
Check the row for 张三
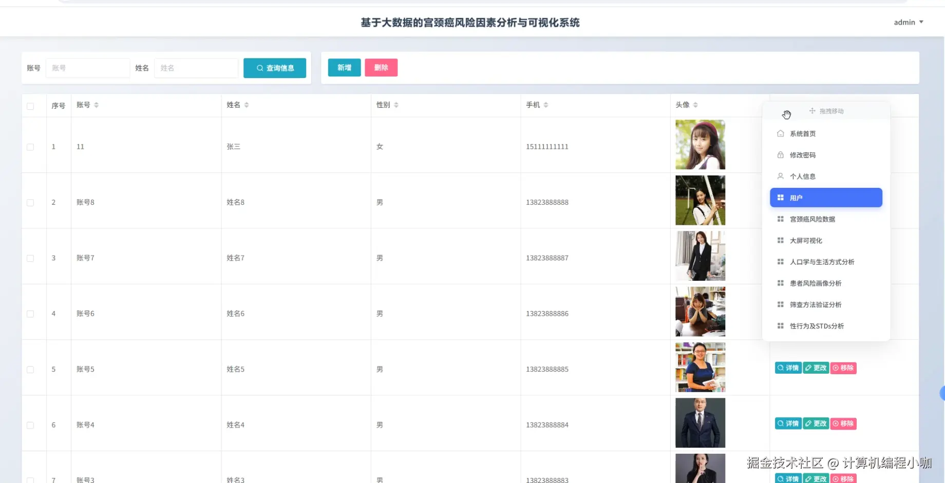coord(30,147)
